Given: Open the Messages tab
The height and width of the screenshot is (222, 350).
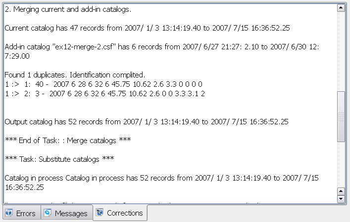Looking at the screenshot, I should pos(67,213).
